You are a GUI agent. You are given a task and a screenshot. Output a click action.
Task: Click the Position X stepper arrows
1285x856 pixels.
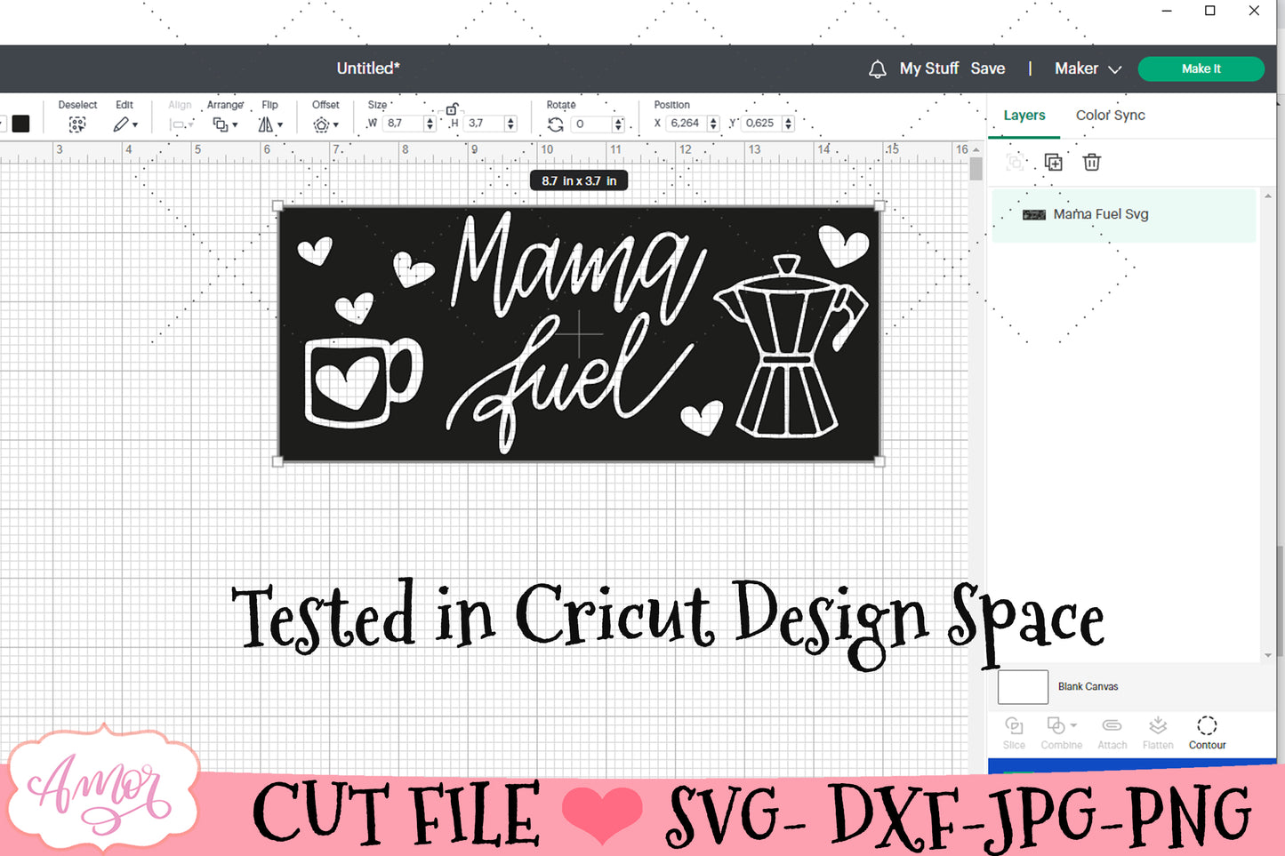pos(713,124)
